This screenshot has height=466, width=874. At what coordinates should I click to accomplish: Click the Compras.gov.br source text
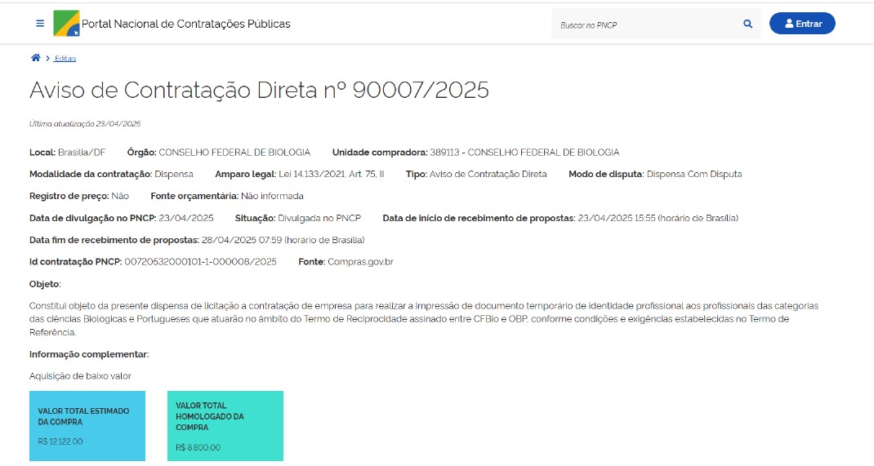point(360,262)
